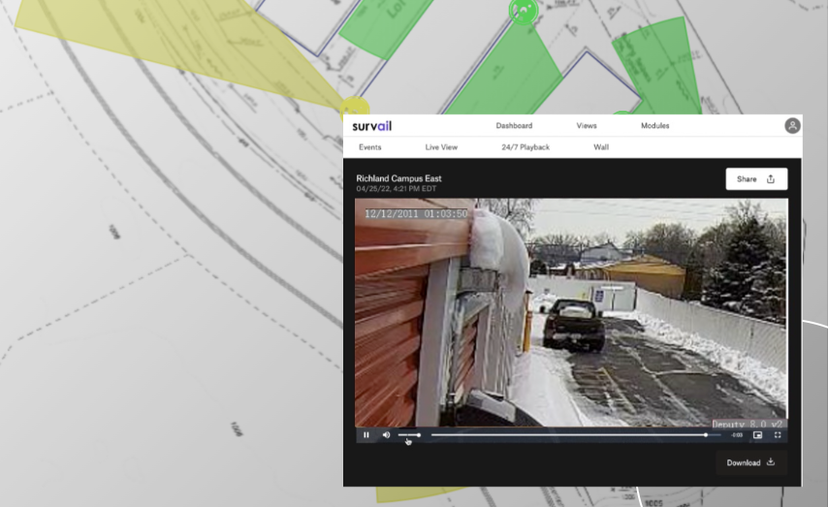Viewport: 828px width, 507px height.
Task: Share the Richland Campus East clip
Action: click(x=756, y=179)
